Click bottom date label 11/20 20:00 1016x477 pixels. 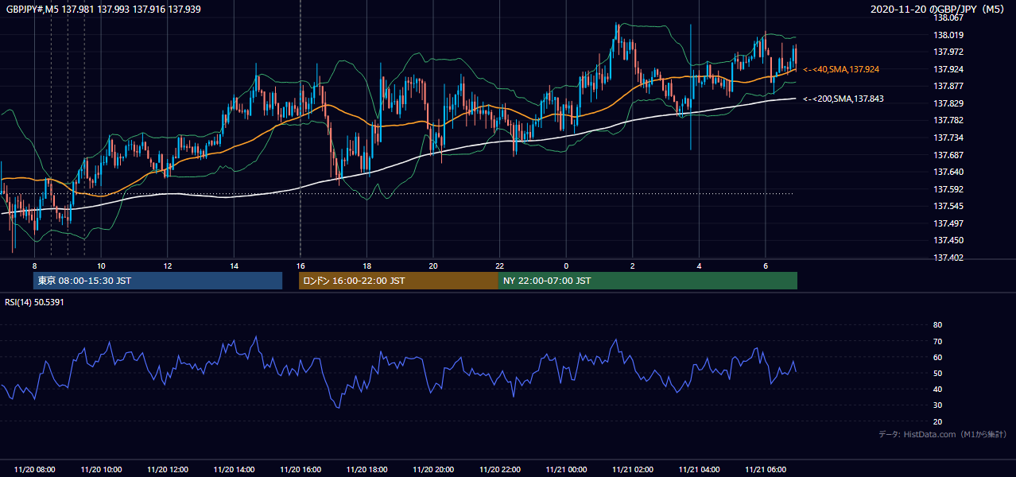(433, 470)
